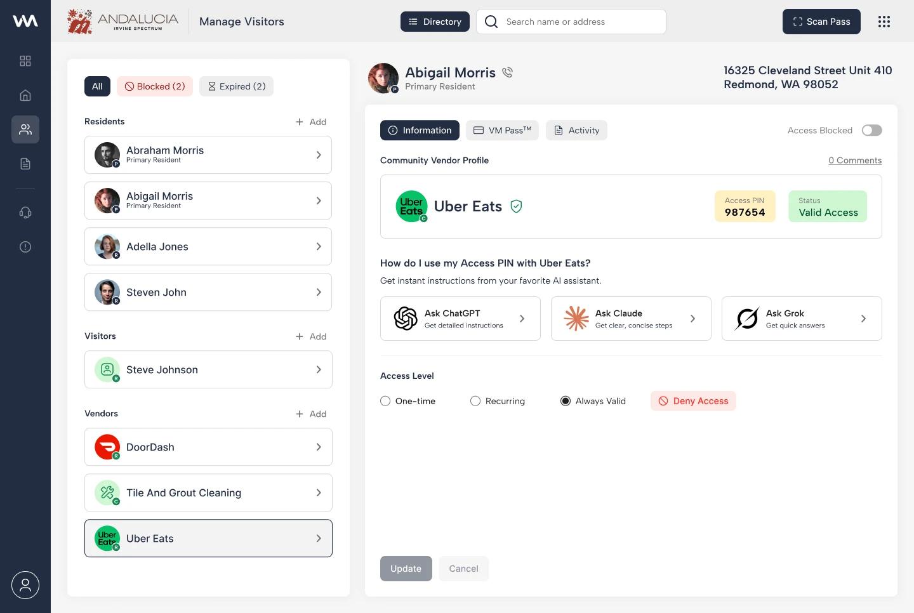Toggle the Access Blocked switch
Image resolution: width=914 pixels, height=613 pixels.
click(x=871, y=130)
